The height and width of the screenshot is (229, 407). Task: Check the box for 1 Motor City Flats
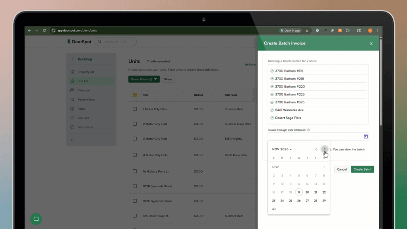coord(135,109)
